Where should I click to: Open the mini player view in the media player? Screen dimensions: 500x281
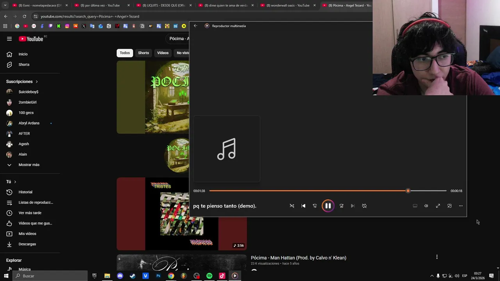tap(449, 206)
